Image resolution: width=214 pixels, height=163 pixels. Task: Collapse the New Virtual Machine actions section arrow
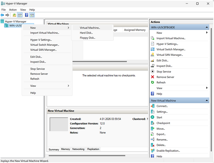(207, 100)
